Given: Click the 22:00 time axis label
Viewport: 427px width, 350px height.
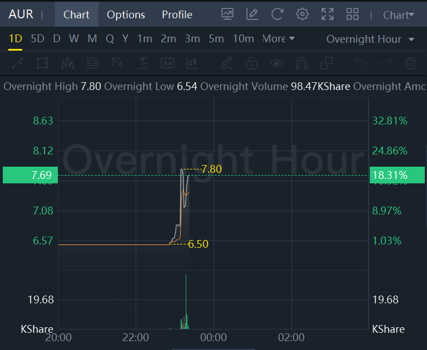Looking at the screenshot, I should point(136,337).
